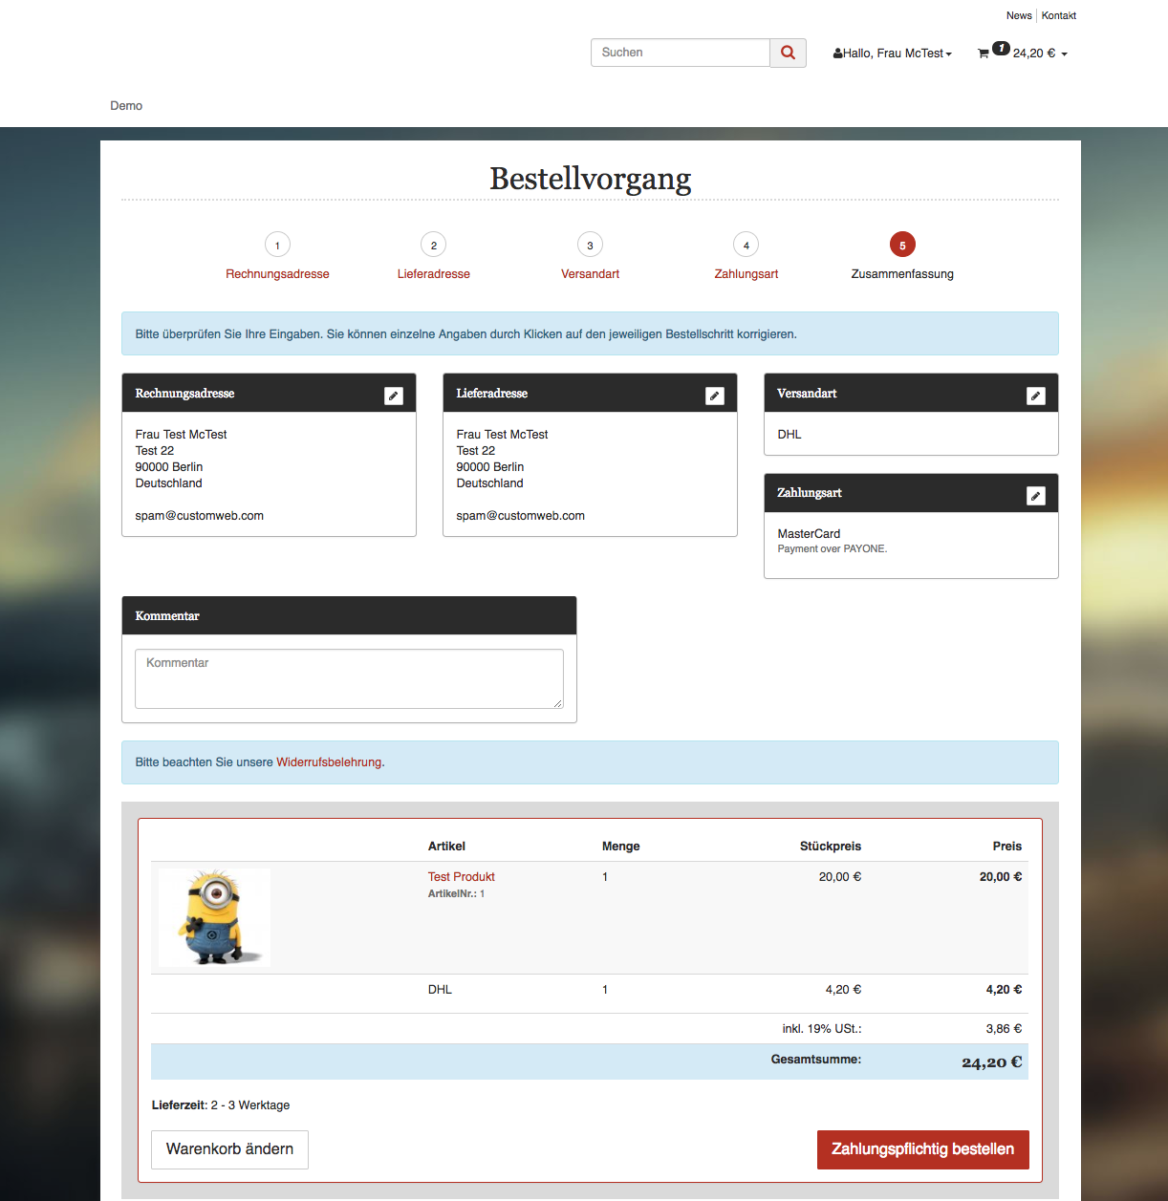The image size is (1168, 1201).
Task: Click into the Kommentar text area
Action: pos(349,678)
